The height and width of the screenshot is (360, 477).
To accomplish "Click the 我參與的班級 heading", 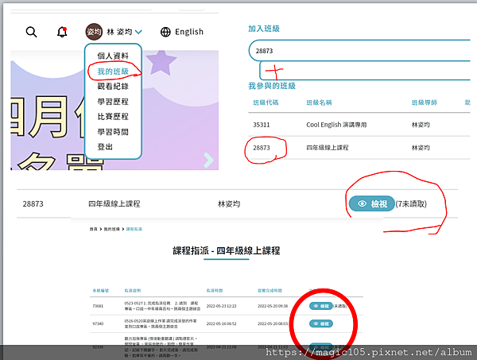I will [x=272, y=86].
